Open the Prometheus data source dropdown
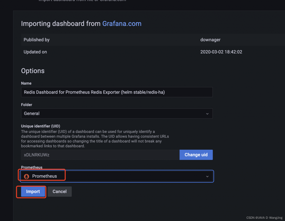 coord(117,176)
